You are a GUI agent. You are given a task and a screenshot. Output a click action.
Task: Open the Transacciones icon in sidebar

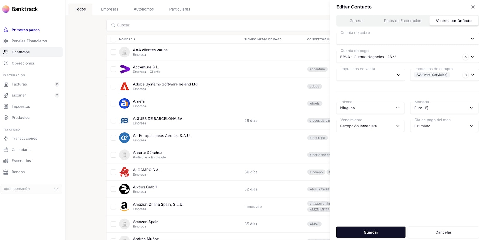coord(6,139)
